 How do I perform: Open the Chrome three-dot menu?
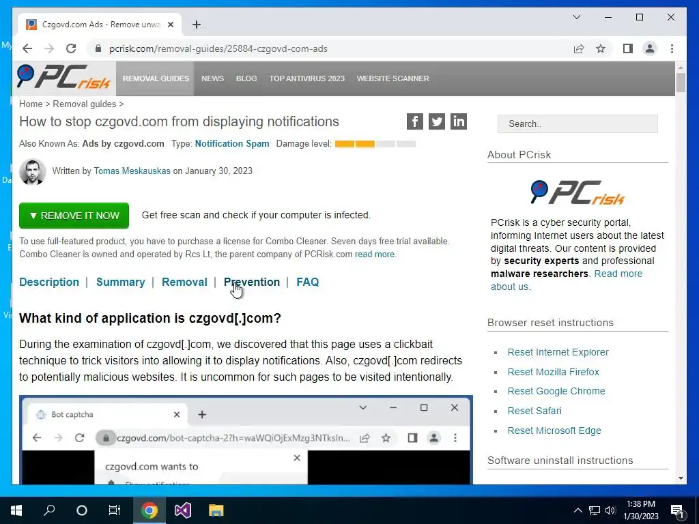click(x=672, y=48)
